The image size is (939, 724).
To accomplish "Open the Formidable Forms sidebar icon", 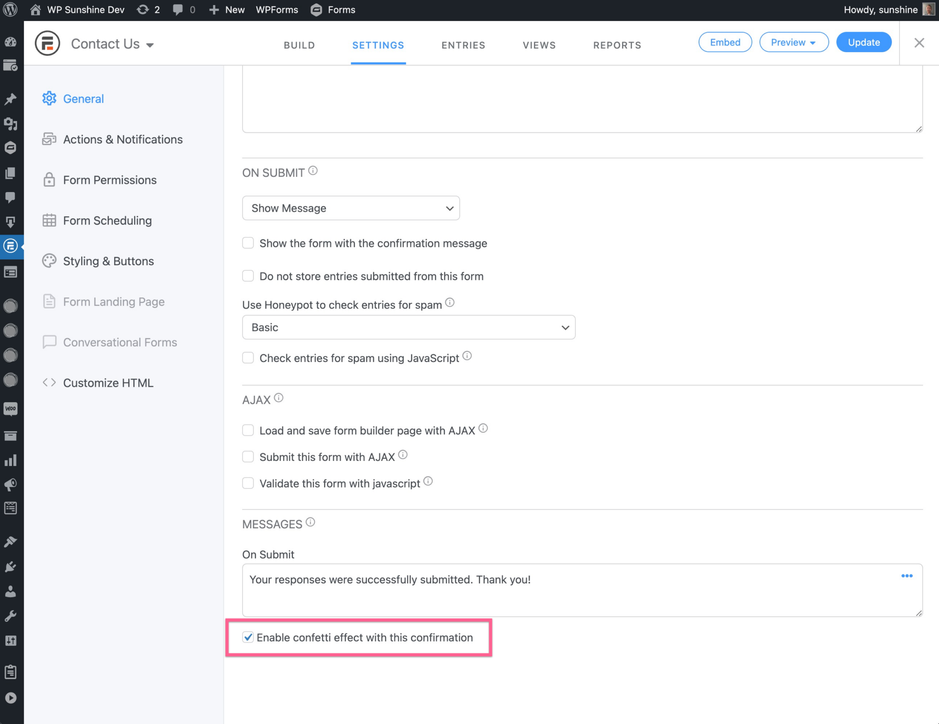I will point(11,246).
